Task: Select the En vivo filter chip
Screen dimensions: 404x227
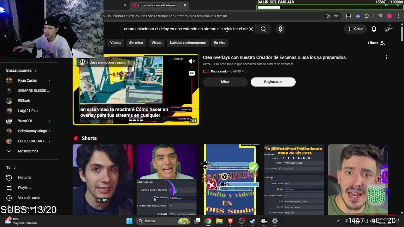Action: coord(220,43)
